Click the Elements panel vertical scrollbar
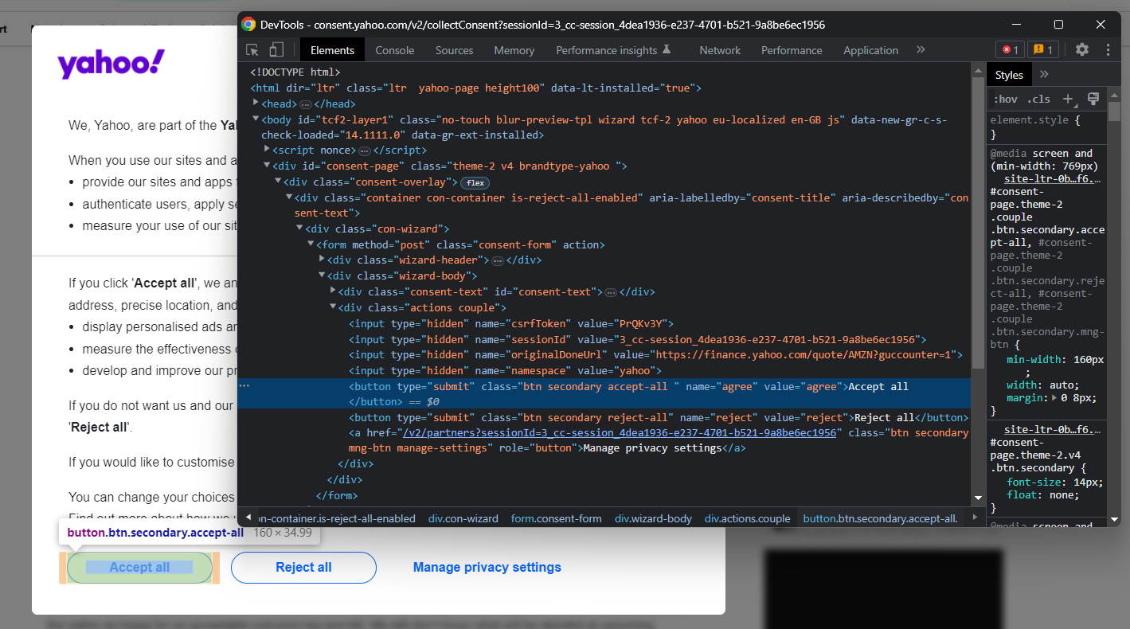Image resolution: width=1130 pixels, height=629 pixels. click(x=978, y=223)
